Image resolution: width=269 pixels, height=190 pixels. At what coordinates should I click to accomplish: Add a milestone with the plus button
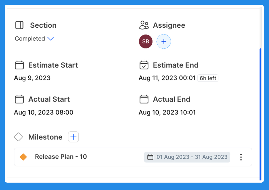[x=73, y=137]
